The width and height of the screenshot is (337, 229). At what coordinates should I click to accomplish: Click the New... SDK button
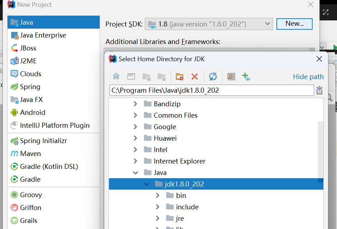tap(294, 24)
